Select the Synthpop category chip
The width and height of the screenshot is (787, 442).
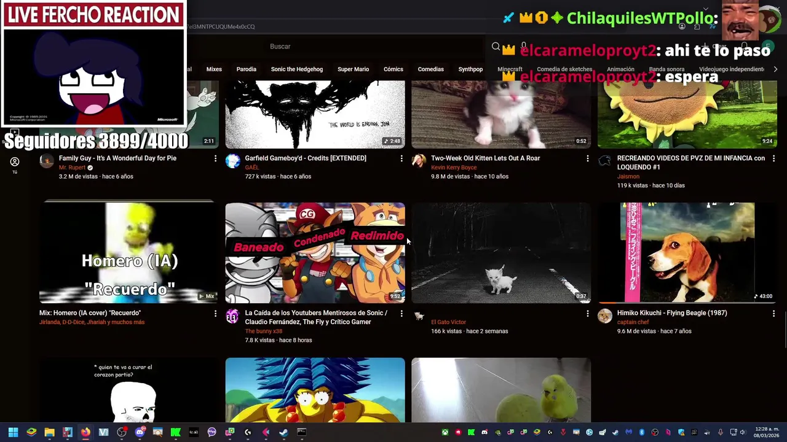(x=470, y=69)
